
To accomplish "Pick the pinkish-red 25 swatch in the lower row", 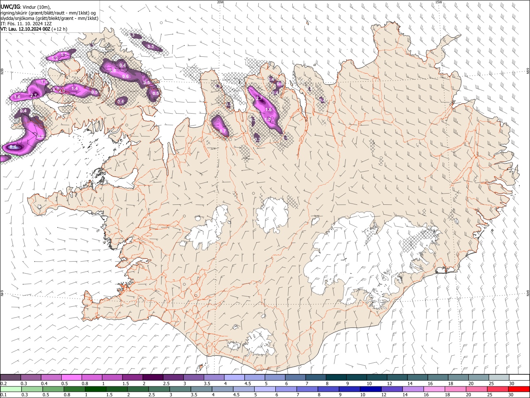I will 498,389.
